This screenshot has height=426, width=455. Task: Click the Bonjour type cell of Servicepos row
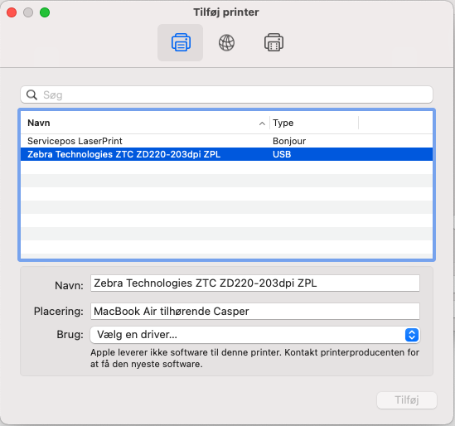coord(289,141)
